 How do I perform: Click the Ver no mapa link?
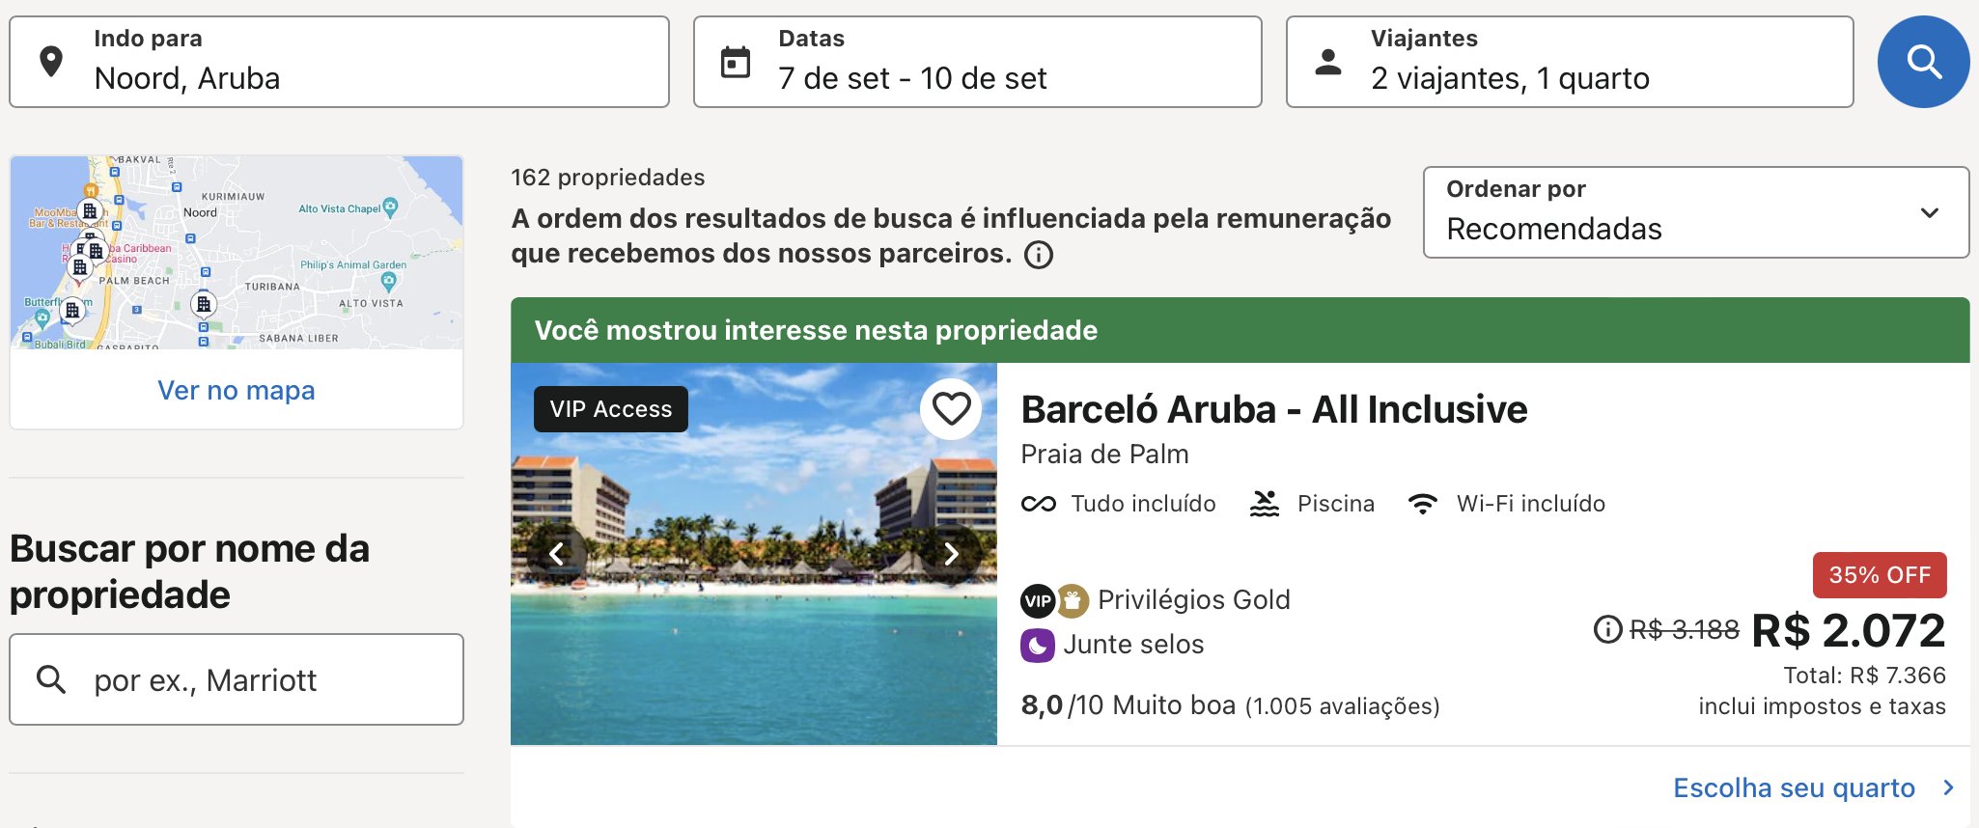237,390
